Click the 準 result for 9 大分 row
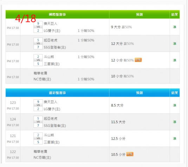188x167 pixels. pyautogui.click(x=175, y=27)
